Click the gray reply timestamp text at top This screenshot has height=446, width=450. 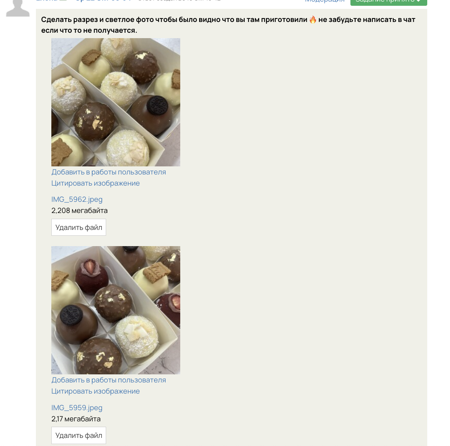[179, 1]
